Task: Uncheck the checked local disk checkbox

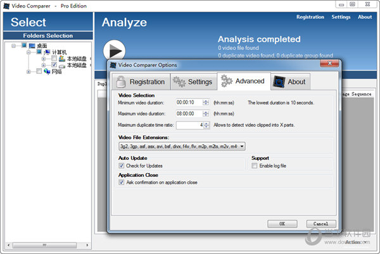Action: [54, 65]
